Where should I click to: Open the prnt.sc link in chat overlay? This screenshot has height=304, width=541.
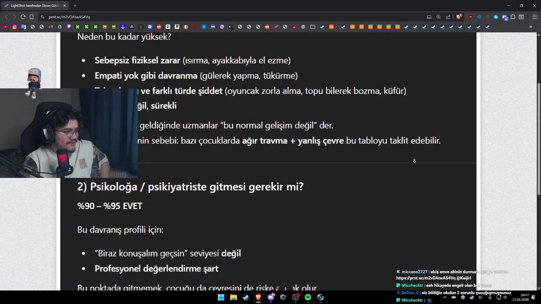point(426,278)
